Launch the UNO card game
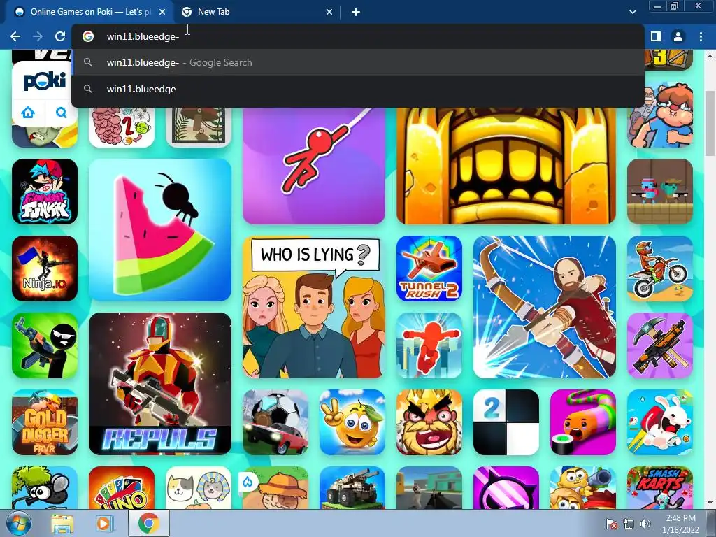This screenshot has height=537, width=716. point(122,487)
